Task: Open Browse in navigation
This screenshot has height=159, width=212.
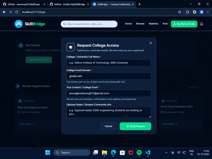Action: (140, 24)
